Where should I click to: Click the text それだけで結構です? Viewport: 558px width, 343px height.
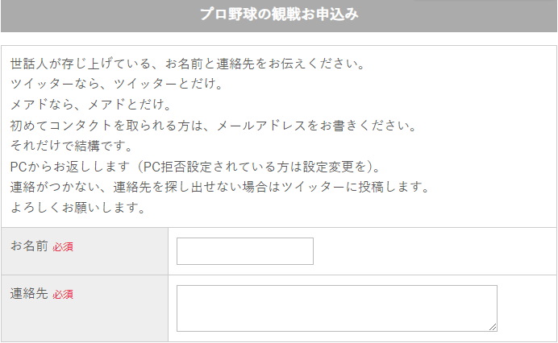[71, 146]
